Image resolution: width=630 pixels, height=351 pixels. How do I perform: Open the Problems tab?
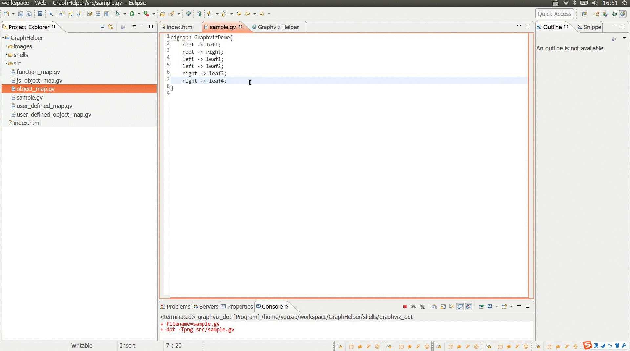pyautogui.click(x=175, y=306)
